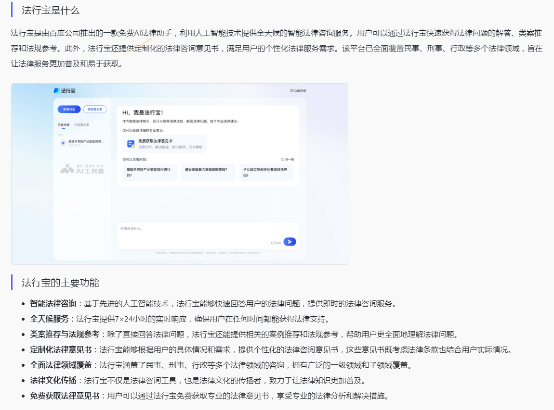Click the 0/500 character counter
The width and height of the screenshot is (554, 410).
tap(276, 243)
